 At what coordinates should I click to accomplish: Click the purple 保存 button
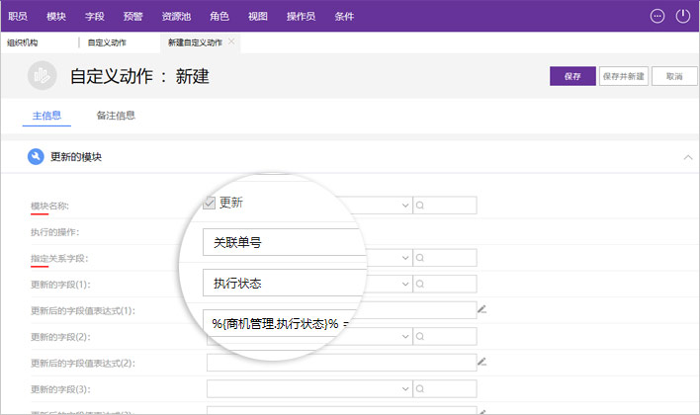click(571, 76)
